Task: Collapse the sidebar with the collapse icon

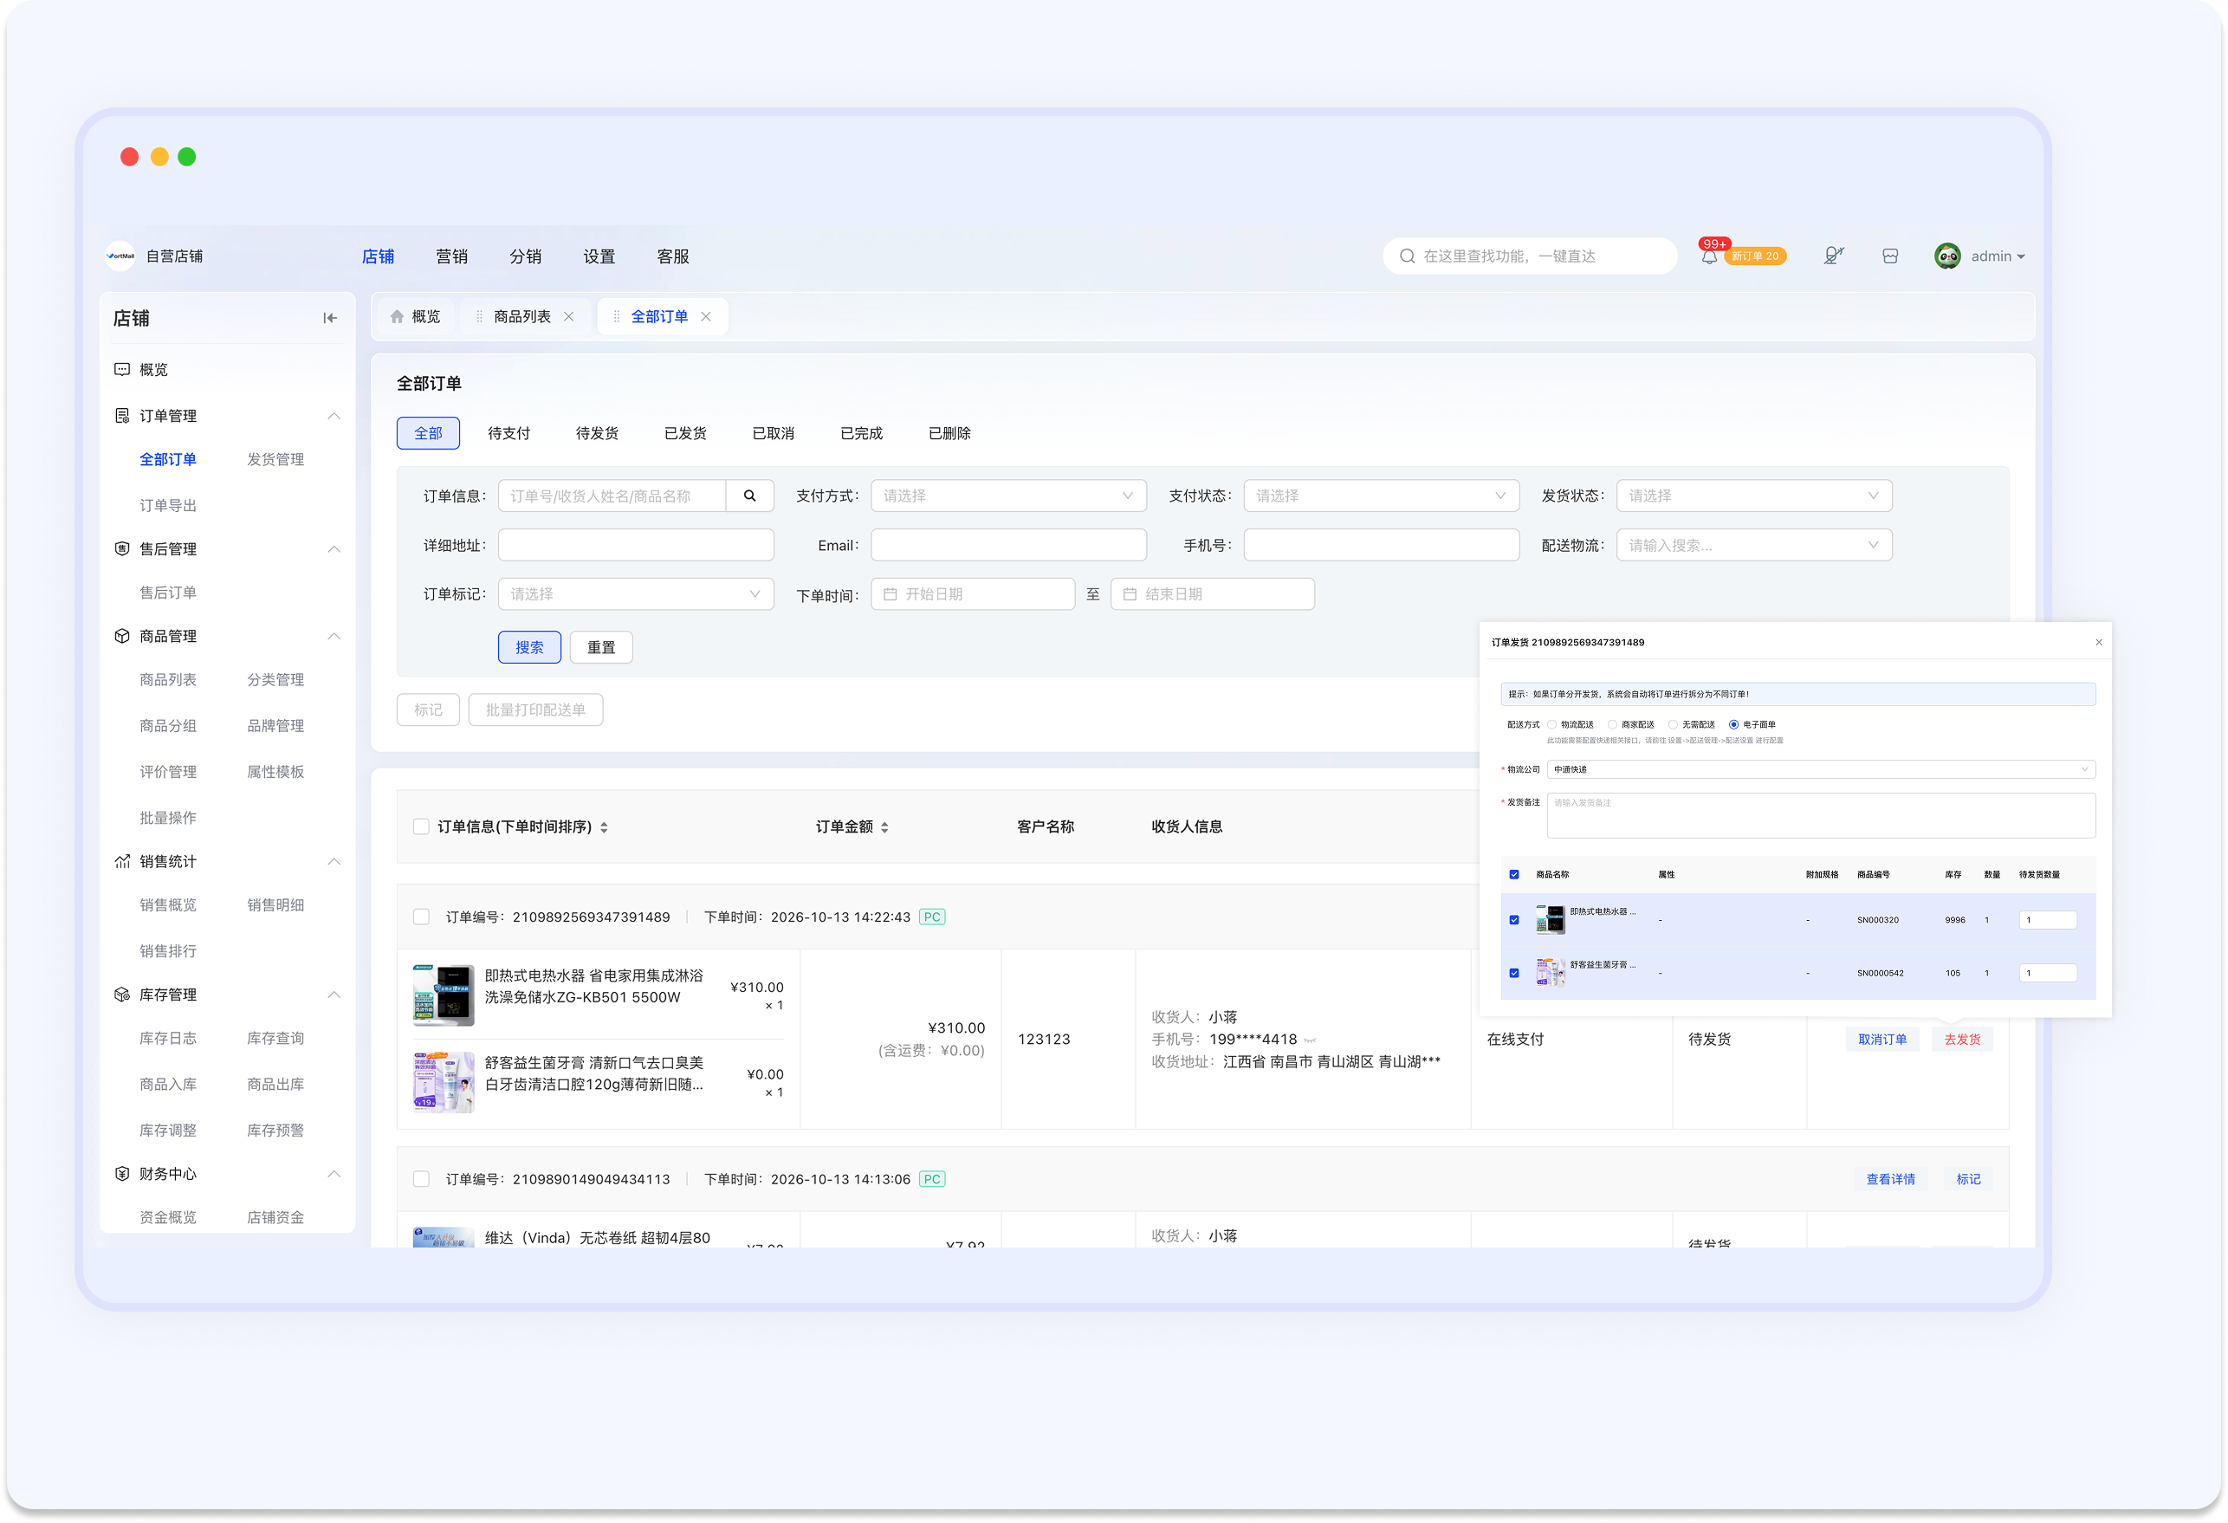Action: coord(330,319)
